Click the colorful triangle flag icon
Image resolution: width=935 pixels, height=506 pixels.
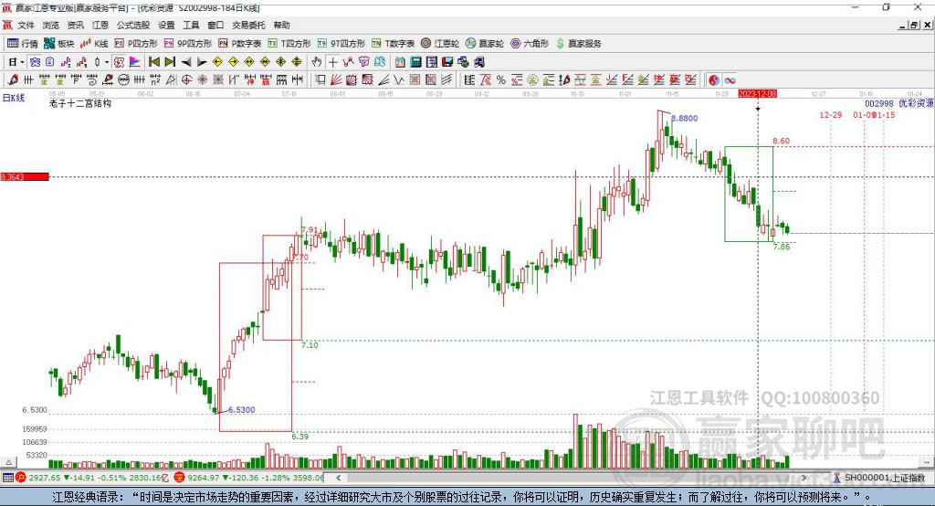click(x=135, y=62)
